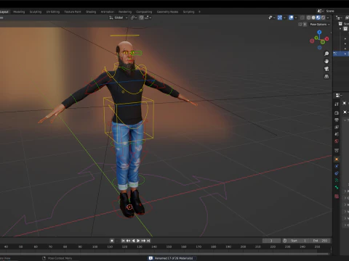The width and height of the screenshot is (349, 261).
Task: Open the Object properties tab
Action: click(x=337, y=159)
